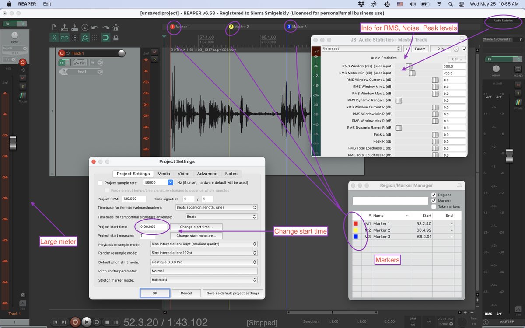Switch to the Notes tab
The width and height of the screenshot is (525, 328).
[x=231, y=174]
